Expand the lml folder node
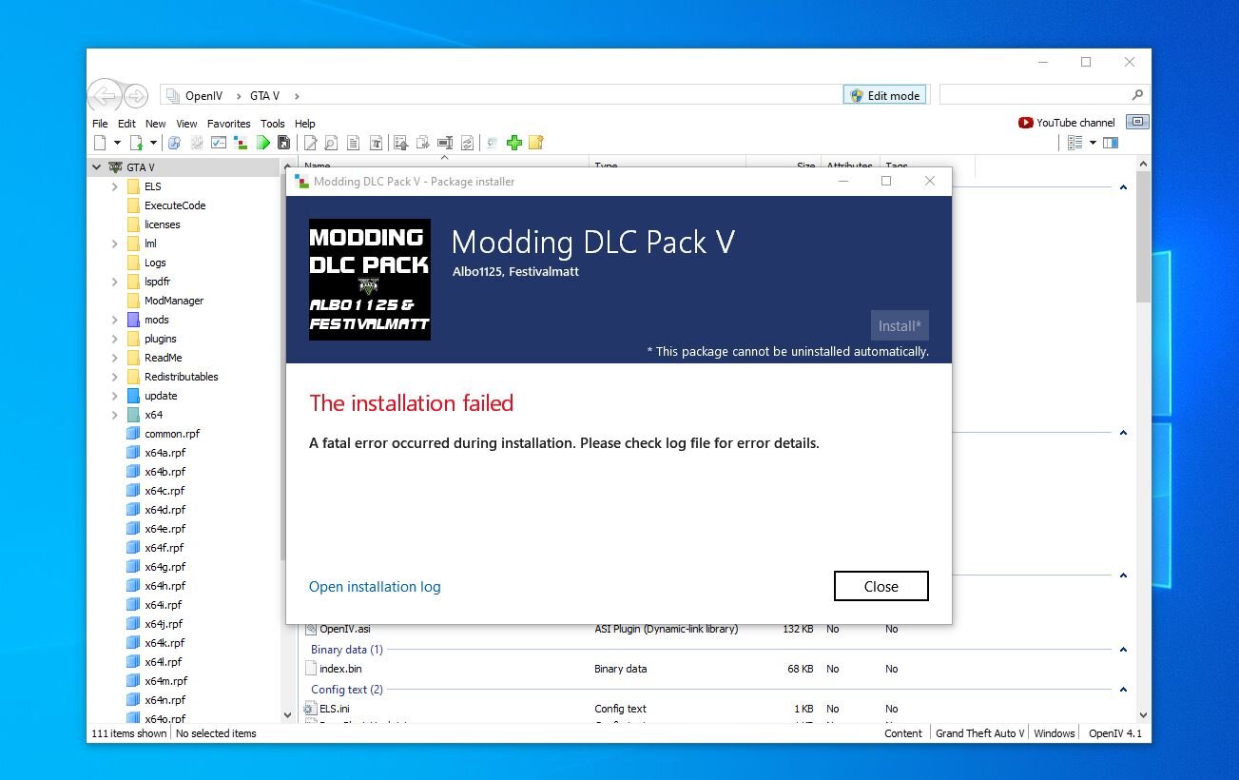This screenshot has width=1239, height=780. [x=115, y=244]
